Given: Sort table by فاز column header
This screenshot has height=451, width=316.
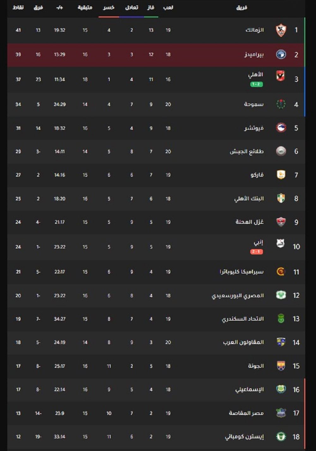Looking at the screenshot, I should (151, 8).
